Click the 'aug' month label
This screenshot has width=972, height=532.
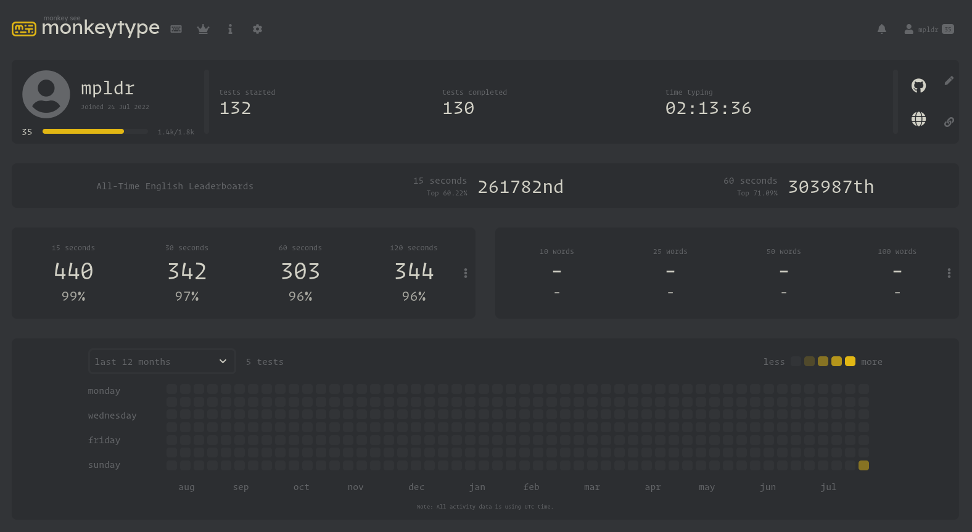coord(186,487)
